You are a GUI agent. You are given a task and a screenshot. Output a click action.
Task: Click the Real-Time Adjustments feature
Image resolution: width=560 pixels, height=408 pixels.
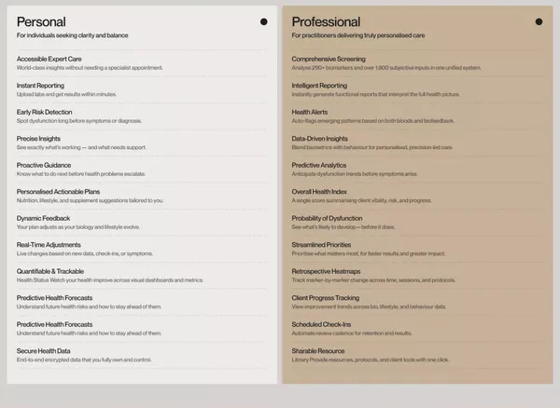(49, 245)
